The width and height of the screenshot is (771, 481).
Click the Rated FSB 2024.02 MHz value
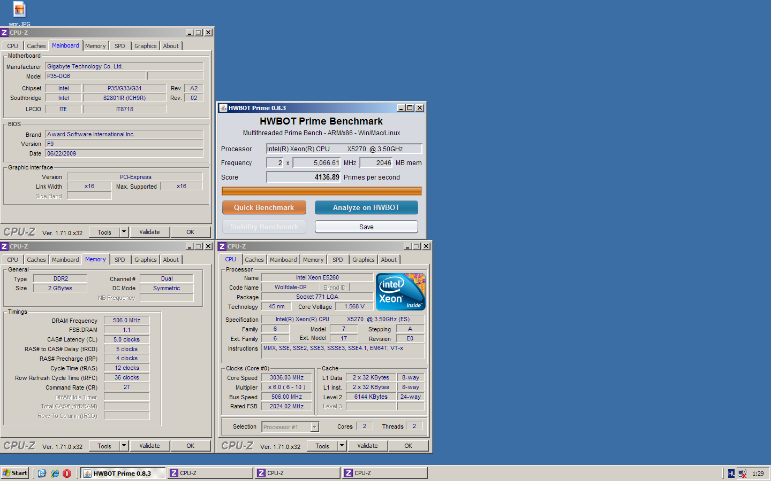(x=287, y=406)
